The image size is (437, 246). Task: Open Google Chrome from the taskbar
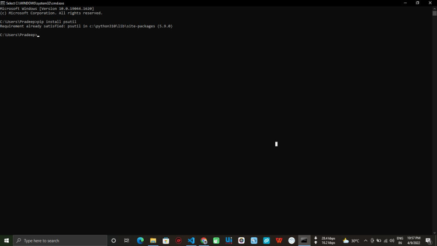pos(204,241)
